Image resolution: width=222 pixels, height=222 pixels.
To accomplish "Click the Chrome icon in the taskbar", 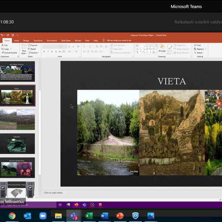I will pos(12,216).
